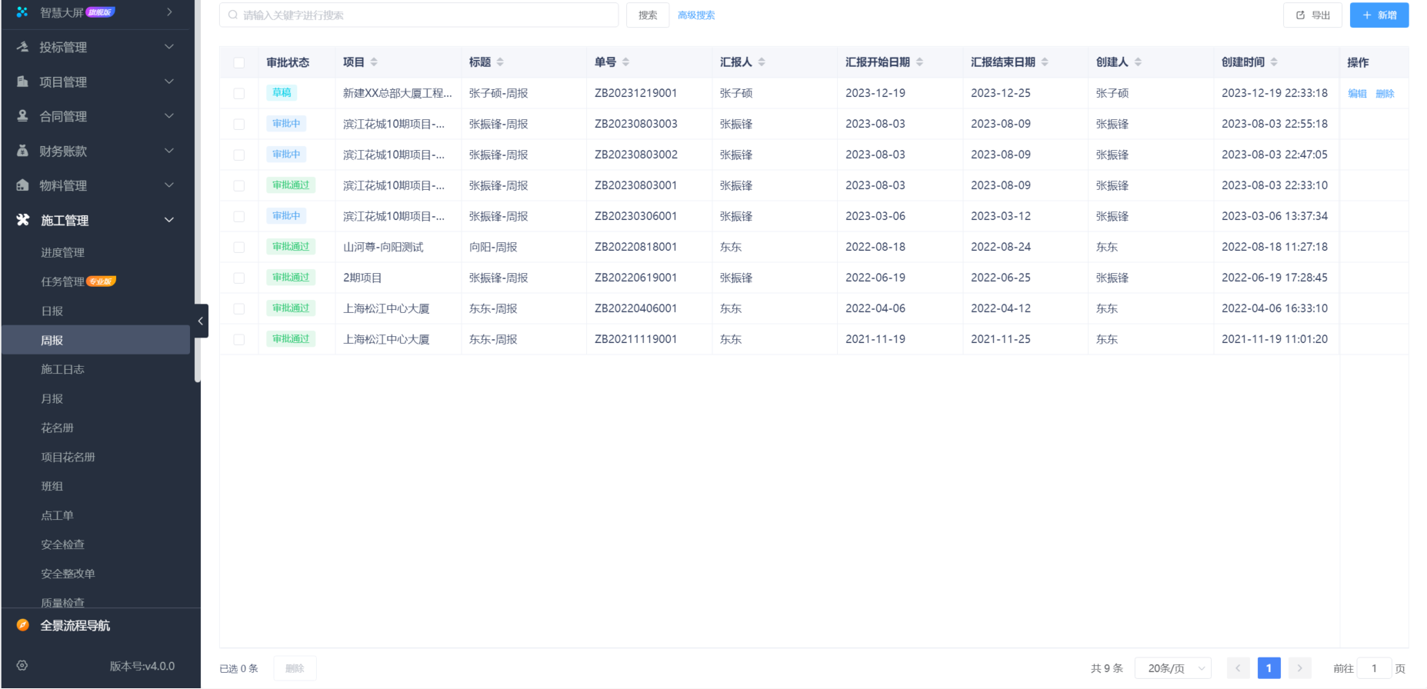Screen dimensions: 1427x689
Task: Navigate to 日报 menu item
Action: [x=52, y=311]
